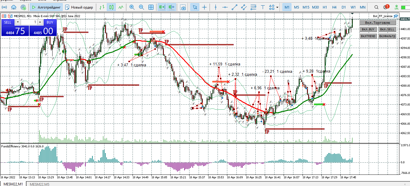Click the add signal subscription icon
The width and height of the screenshot is (410, 186).
23,7
